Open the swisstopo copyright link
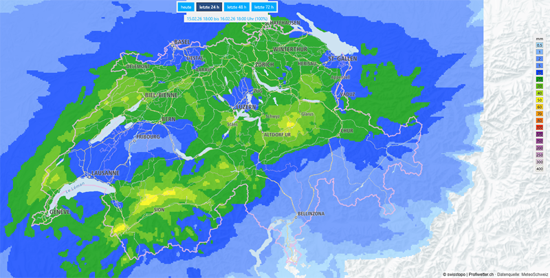 pyautogui.click(x=454, y=274)
